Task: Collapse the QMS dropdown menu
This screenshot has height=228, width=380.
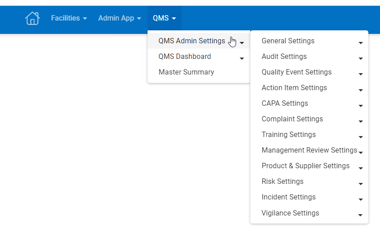Action: (x=164, y=18)
